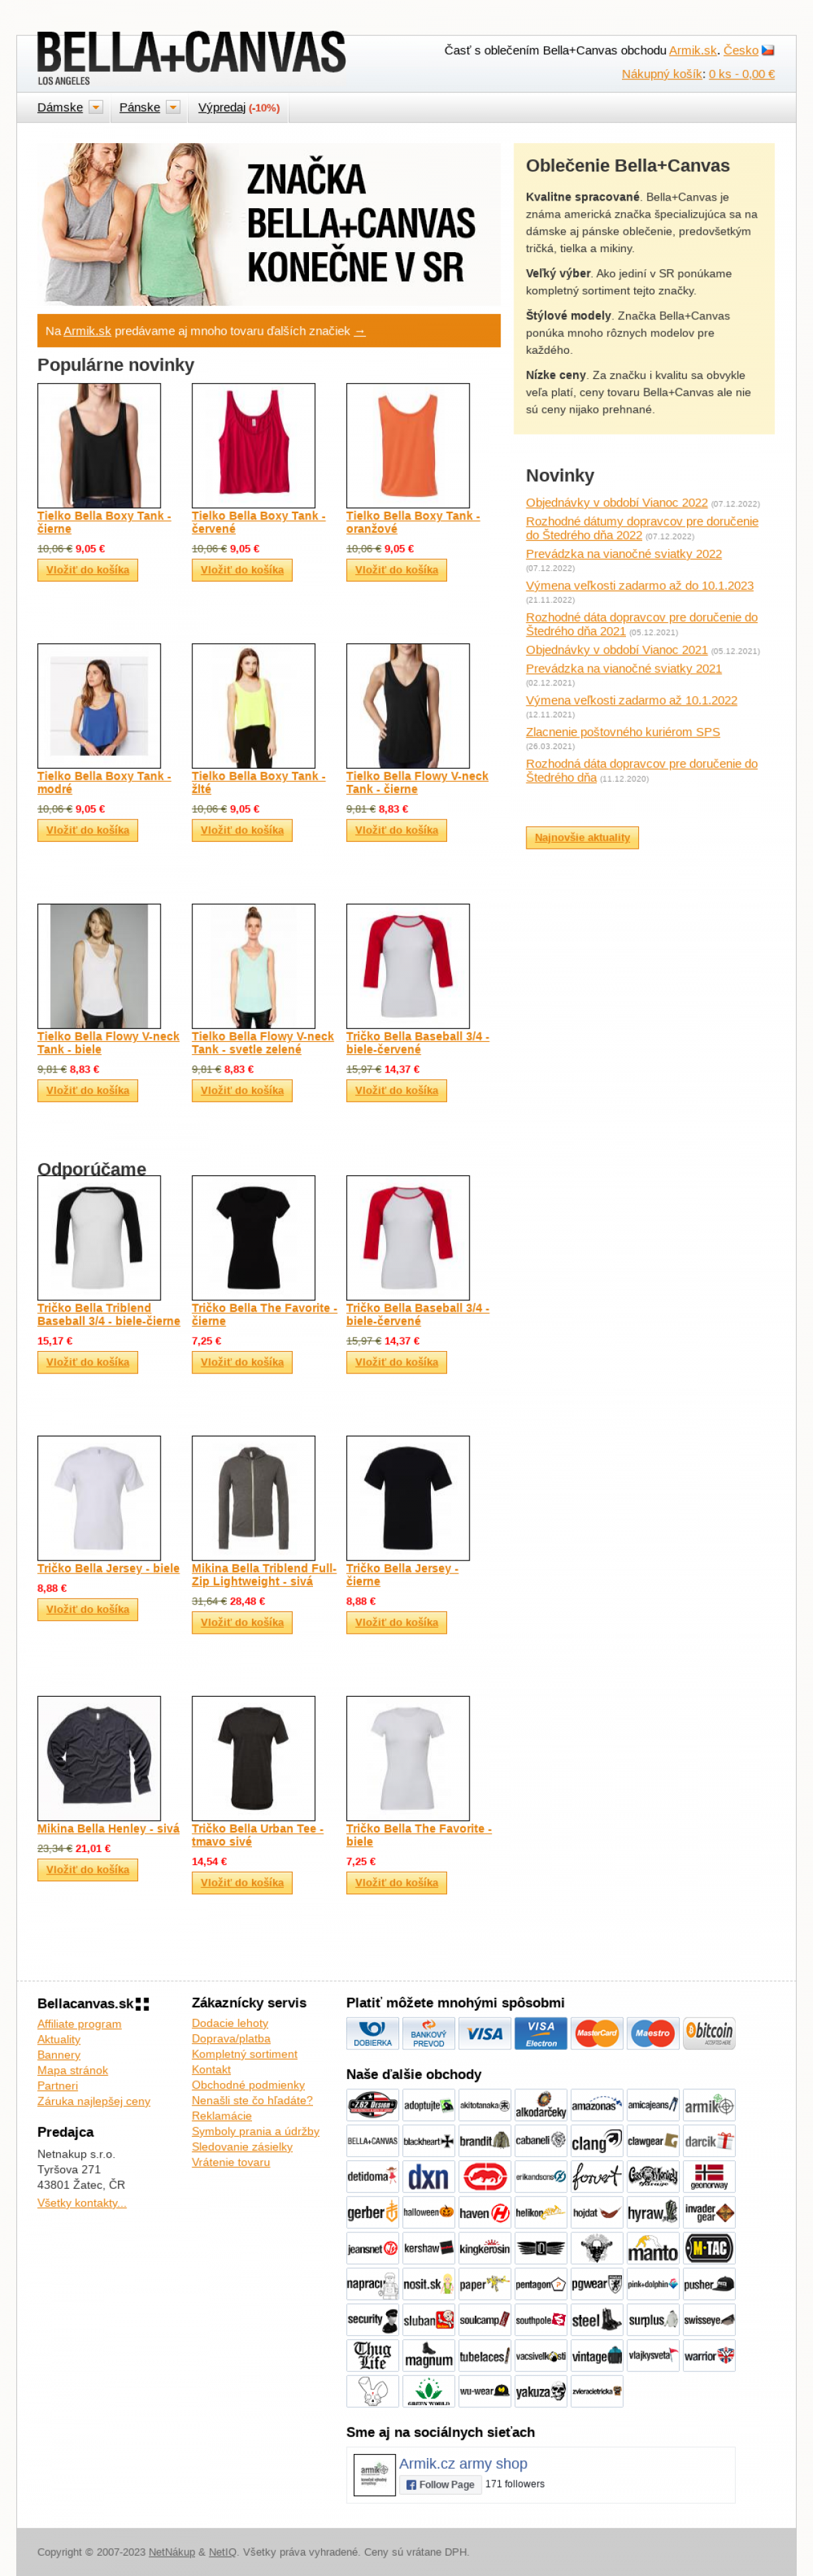Expand the Dámske dropdown arrow
The height and width of the screenshot is (2576, 813).
click(96, 107)
